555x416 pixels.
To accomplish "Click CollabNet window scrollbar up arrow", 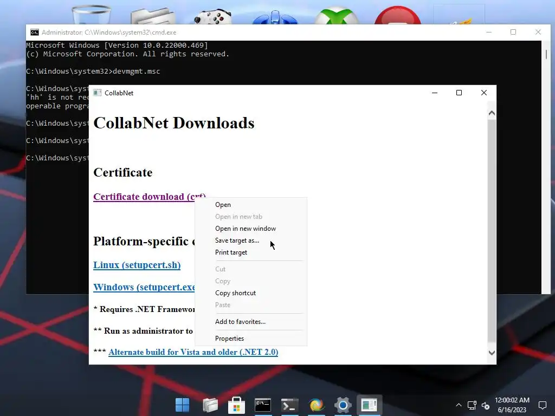I will pyautogui.click(x=492, y=113).
